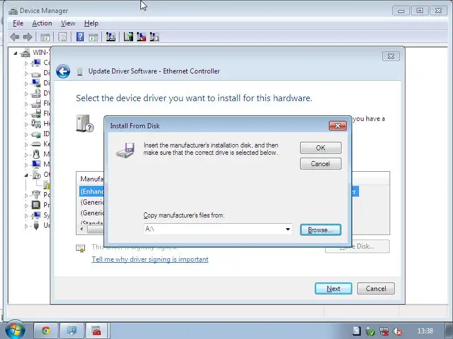The image size is (453, 339).
Task: Expand the Computer (Co) tree node
Action: point(26,63)
